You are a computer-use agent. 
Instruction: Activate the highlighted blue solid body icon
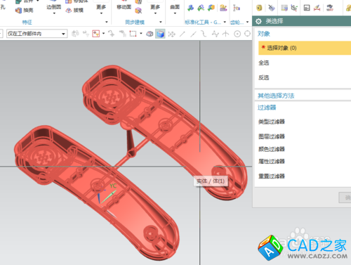160,34
